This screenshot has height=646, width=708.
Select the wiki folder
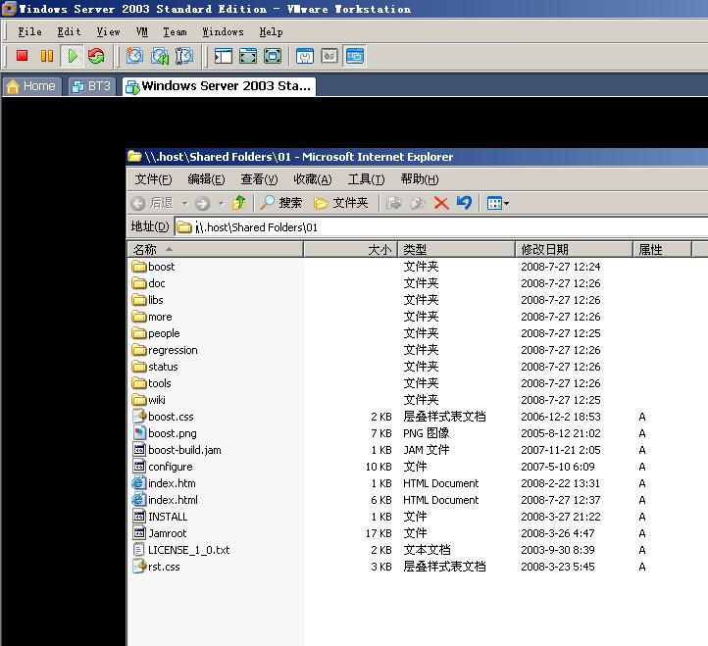(x=149, y=400)
